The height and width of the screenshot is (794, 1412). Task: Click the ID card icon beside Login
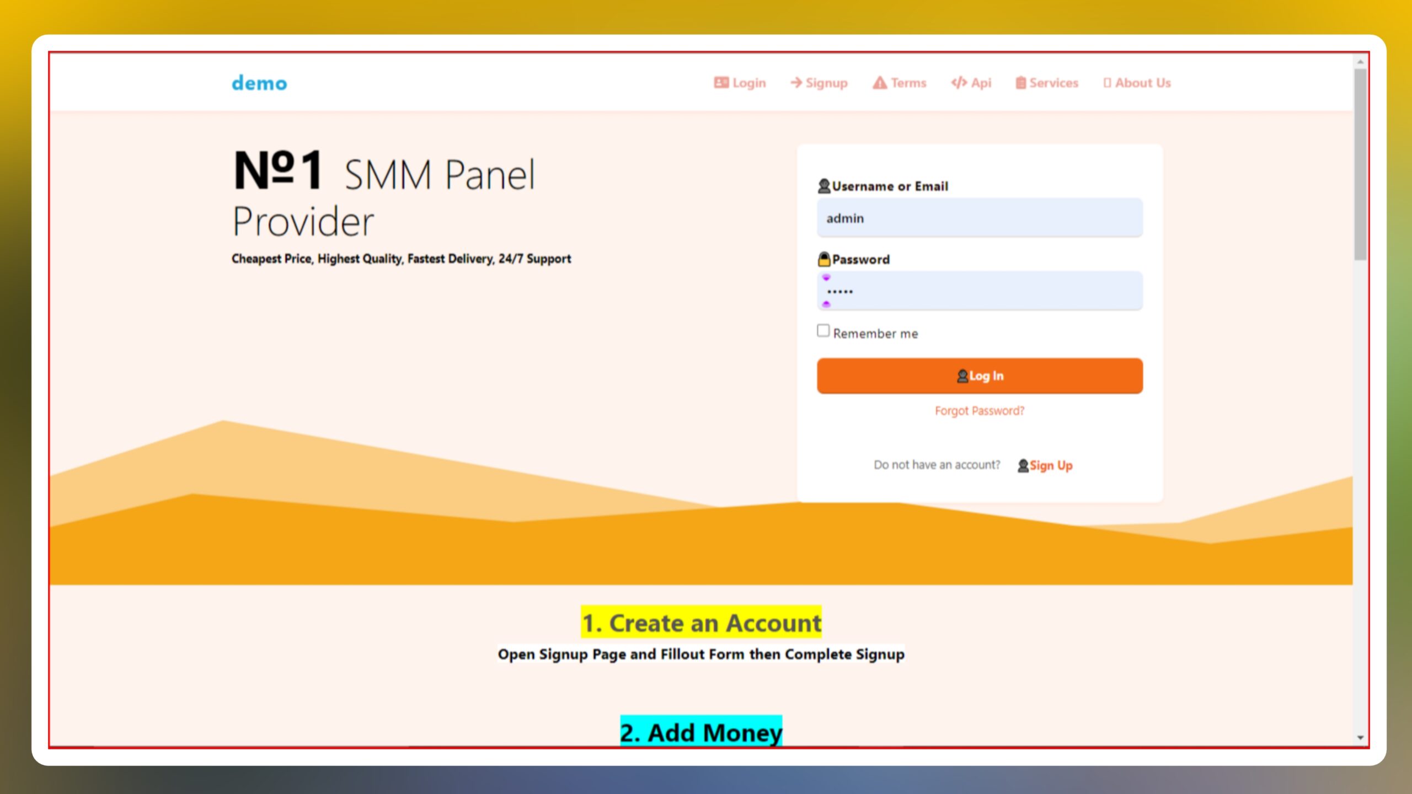pyautogui.click(x=721, y=83)
